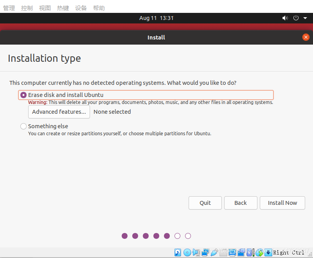313x258 pixels.
Task: Close the Install window with orange X
Action: (306, 37)
